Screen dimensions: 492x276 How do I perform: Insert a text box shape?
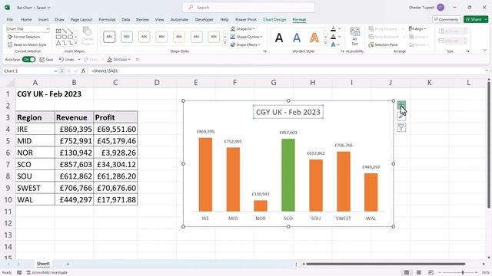pyautogui.click(x=58, y=31)
